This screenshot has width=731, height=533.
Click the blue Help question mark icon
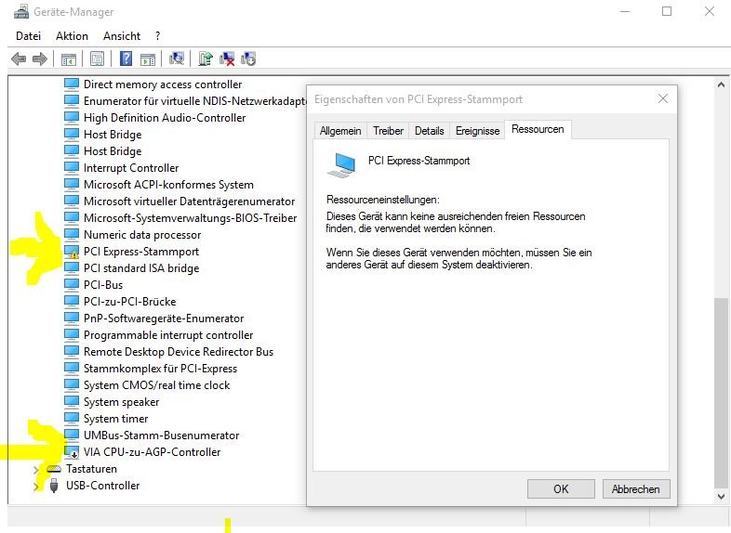click(126, 58)
